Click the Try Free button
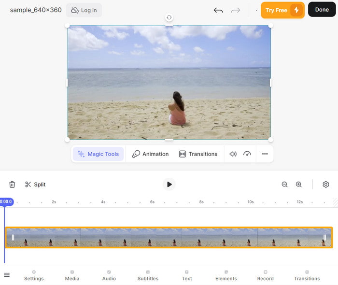The image size is (338, 285). click(x=282, y=10)
